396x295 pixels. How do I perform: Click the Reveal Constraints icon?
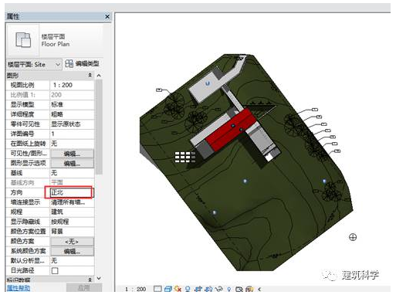pos(249,289)
